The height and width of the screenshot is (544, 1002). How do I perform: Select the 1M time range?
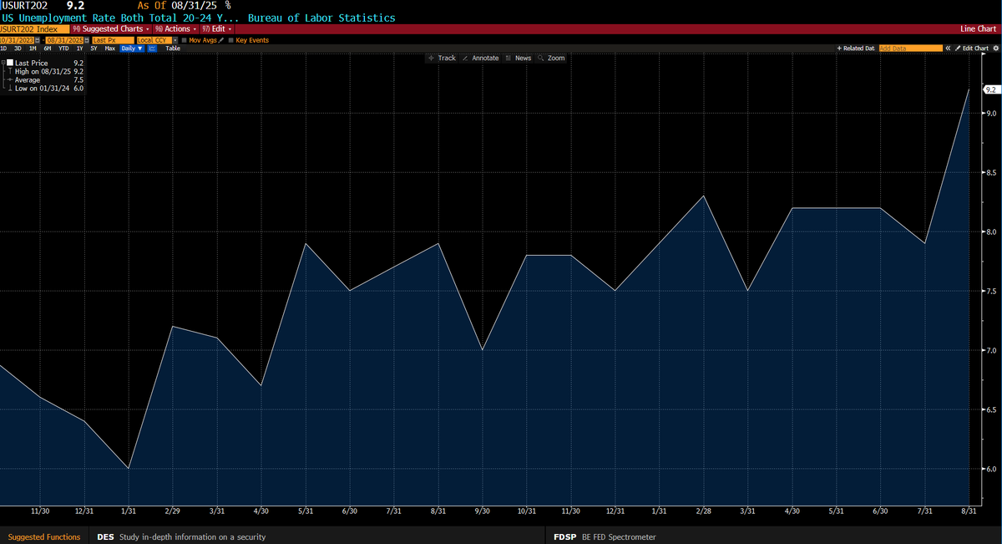pyautogui.click(x=33, y=48)
